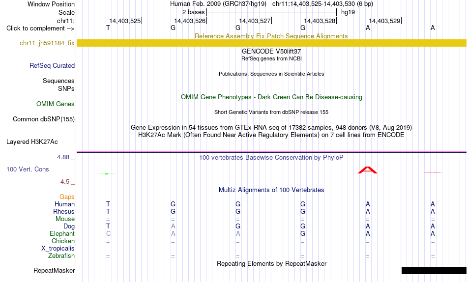Click the RefSeq genes from NCBI title
This screenshot has width=467, height=282.
click(x=271, y=58)
